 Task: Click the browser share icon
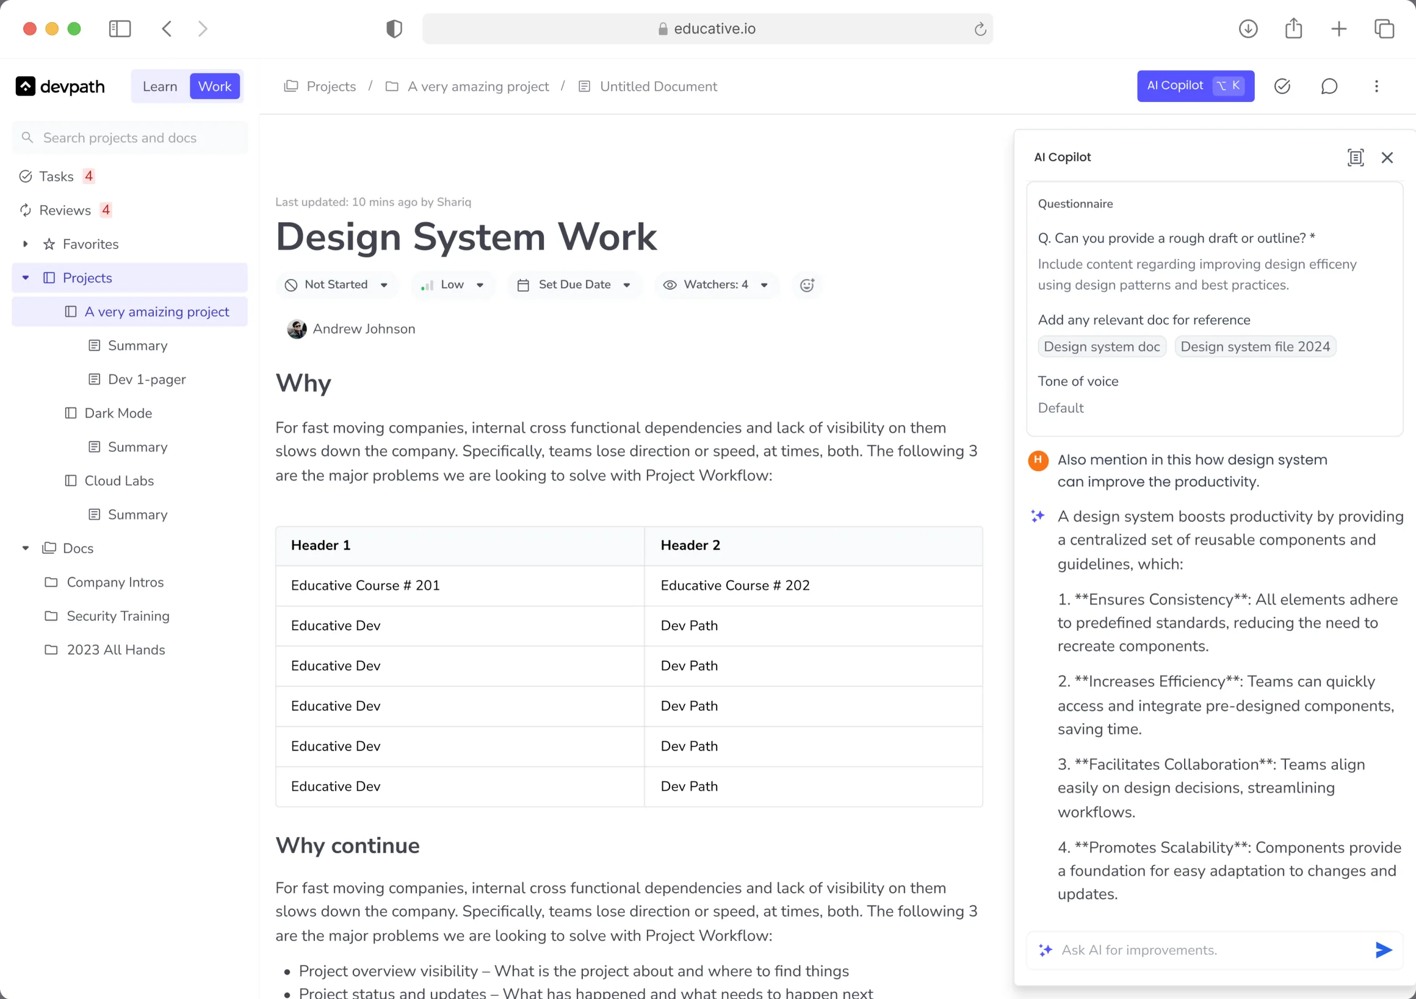coord(1293,28)
